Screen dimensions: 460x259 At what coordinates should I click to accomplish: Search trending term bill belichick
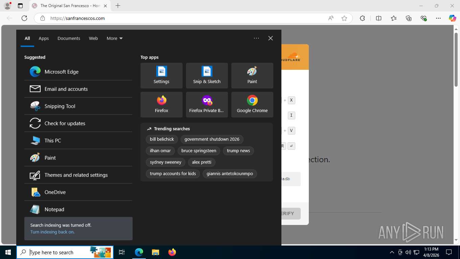click(x=162, y=139)
